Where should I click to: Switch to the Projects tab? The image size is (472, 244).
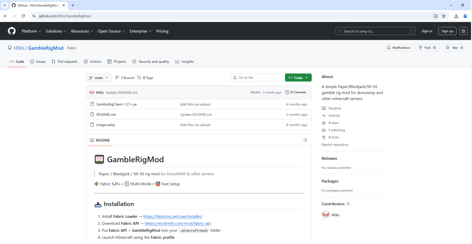point(117,61)
